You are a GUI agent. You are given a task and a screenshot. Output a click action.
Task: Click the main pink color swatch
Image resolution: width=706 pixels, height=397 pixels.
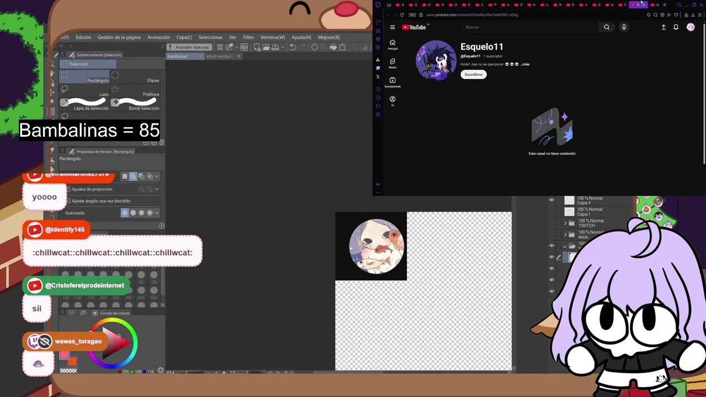(x=65, y=355)
